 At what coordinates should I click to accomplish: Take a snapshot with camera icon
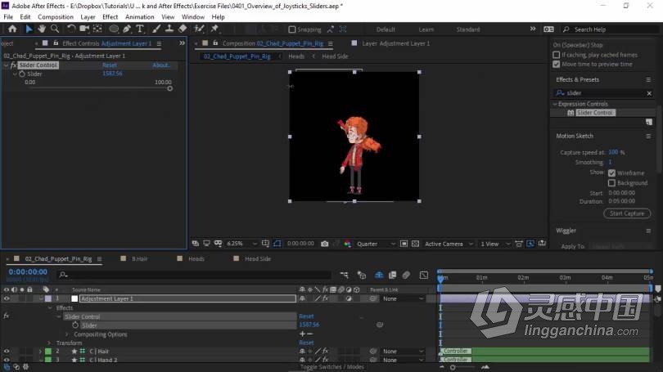pos(324,244)
